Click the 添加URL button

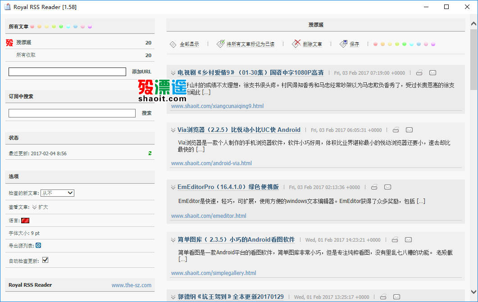[141, 72]
